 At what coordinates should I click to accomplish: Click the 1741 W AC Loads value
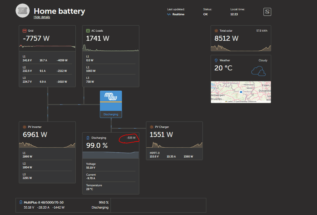tap(97, 38)
